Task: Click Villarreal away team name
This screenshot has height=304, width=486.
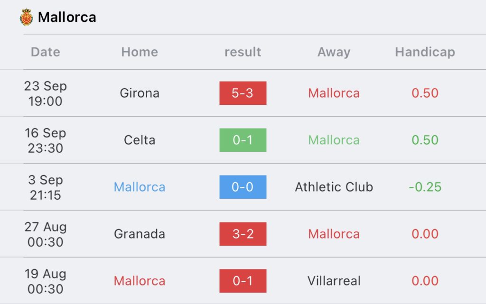Action: click(x=334, y=281)
